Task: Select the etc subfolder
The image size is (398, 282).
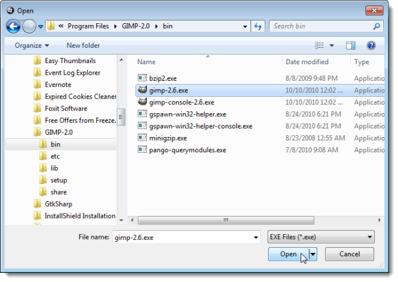Action: [55, 156]
